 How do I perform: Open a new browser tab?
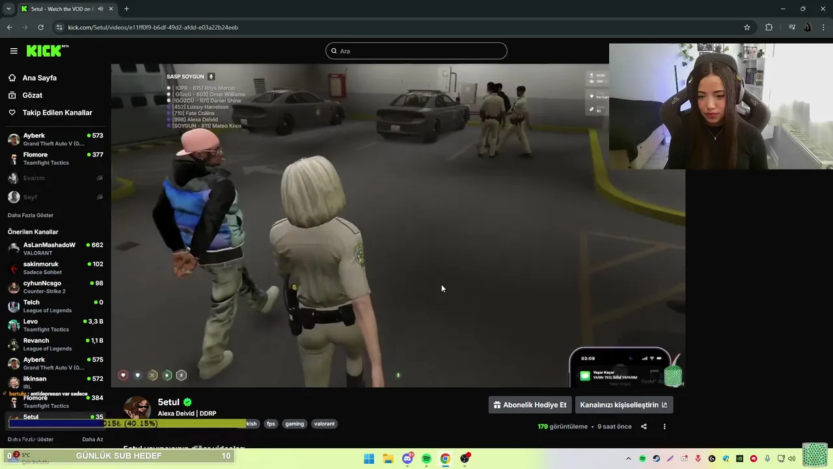coord(126,9)
